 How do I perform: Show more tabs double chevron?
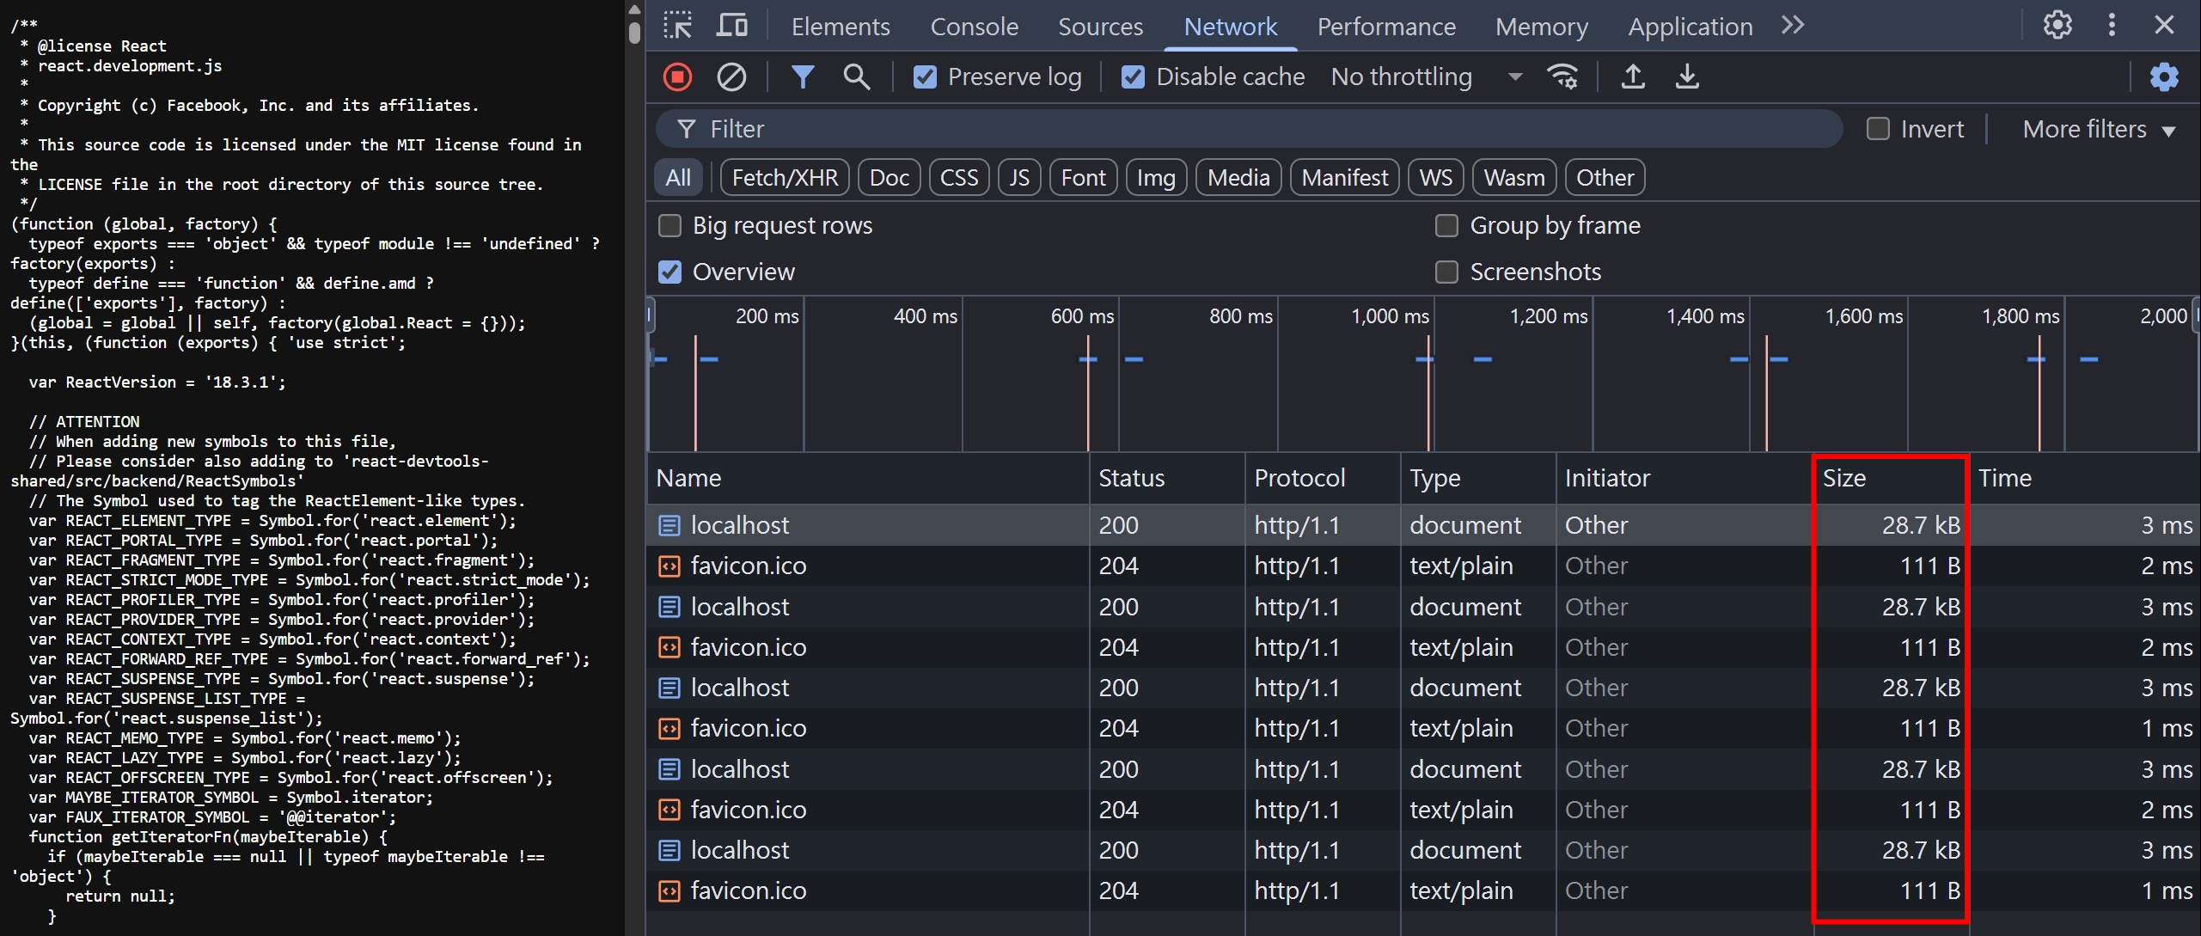(1793, 25)
